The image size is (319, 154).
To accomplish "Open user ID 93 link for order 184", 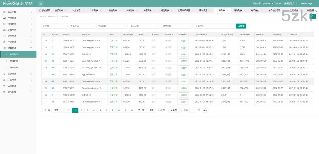I will click(x=53, y=54).
